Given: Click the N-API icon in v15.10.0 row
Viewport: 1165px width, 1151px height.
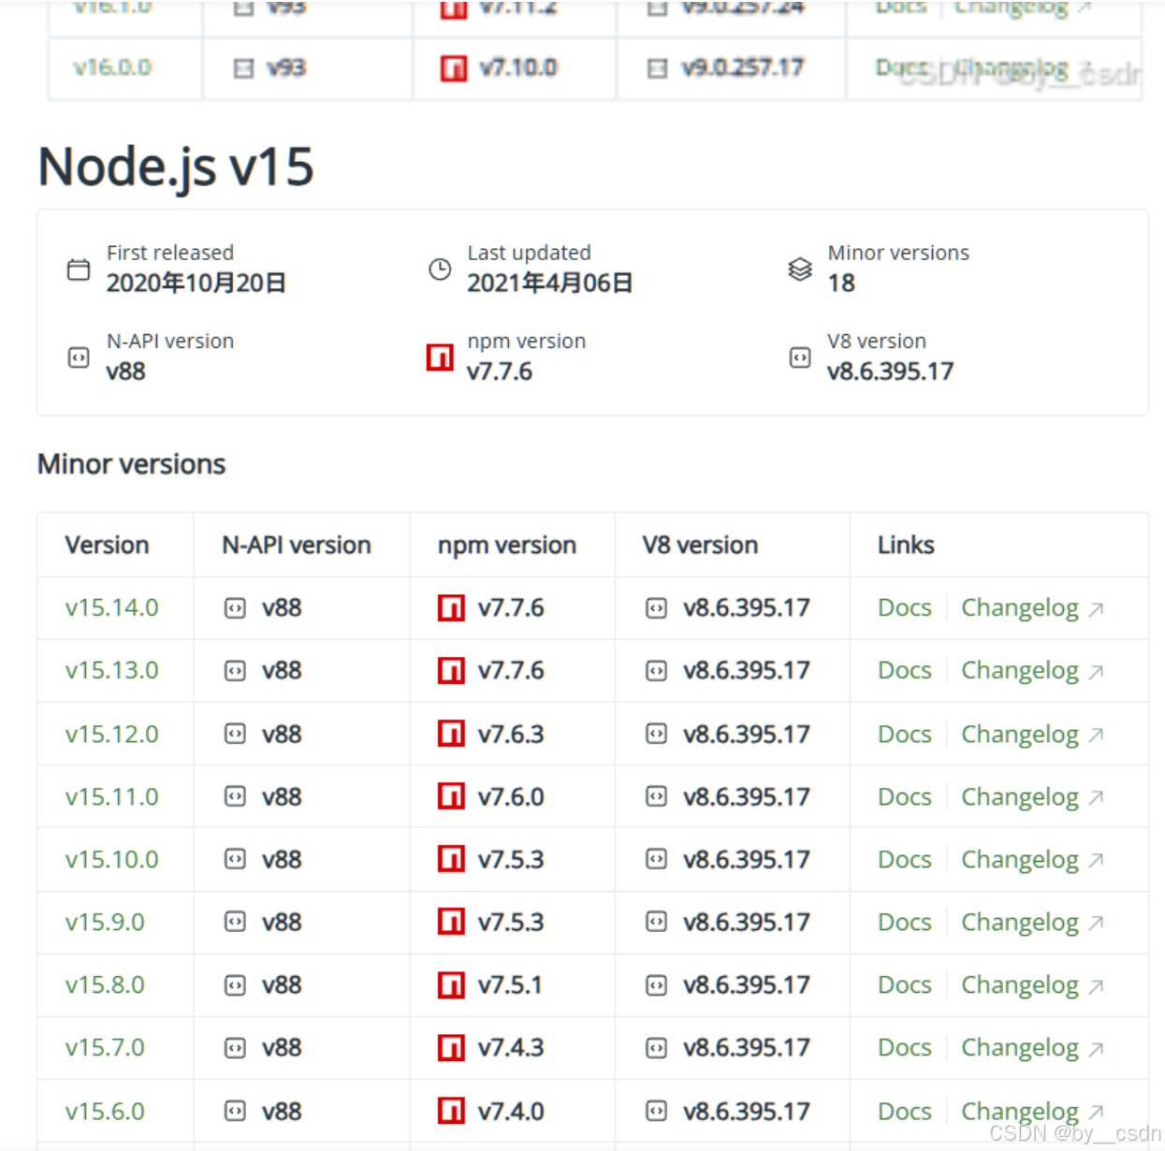Looking at the screenshot, I should (235, 860).
